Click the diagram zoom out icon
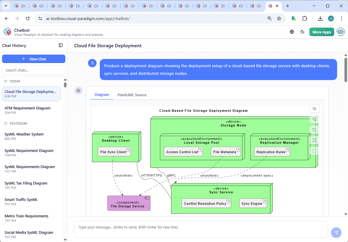The height and width of the screenshot is (242, 348). tap(314, 119)
